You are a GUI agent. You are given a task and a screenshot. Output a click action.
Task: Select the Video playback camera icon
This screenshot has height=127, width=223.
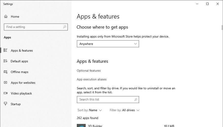pos(6,93)
